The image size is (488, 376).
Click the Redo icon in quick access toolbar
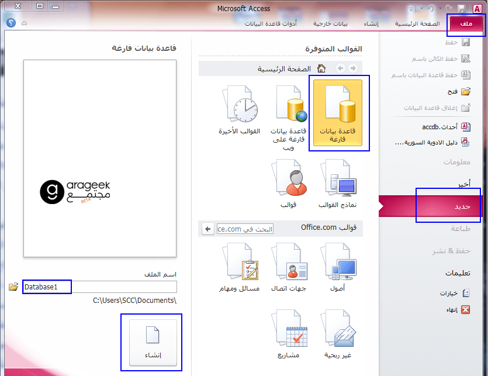(x=448, y=8)
